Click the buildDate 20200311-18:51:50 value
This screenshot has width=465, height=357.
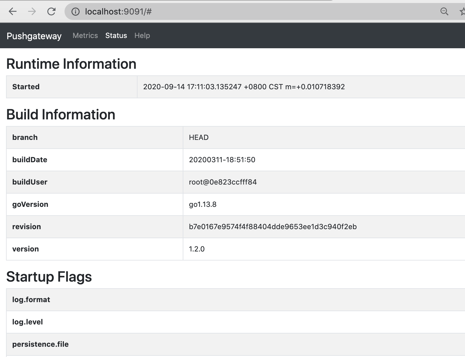point(222,160)
